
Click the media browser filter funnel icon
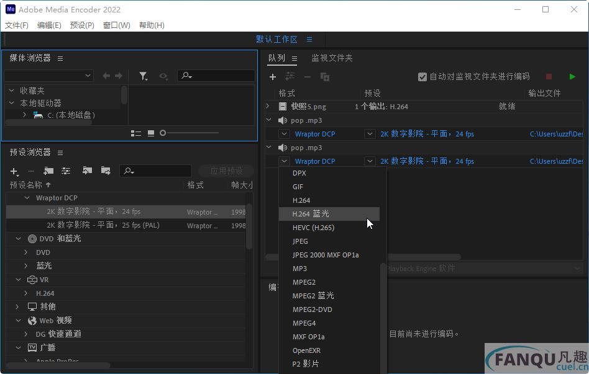tap(143, 76)
